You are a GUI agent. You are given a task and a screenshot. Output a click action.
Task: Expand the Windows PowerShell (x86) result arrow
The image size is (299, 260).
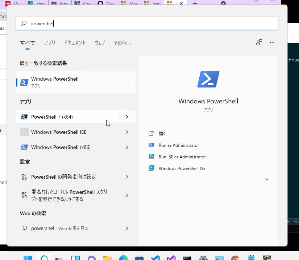(x=127, y=147)
